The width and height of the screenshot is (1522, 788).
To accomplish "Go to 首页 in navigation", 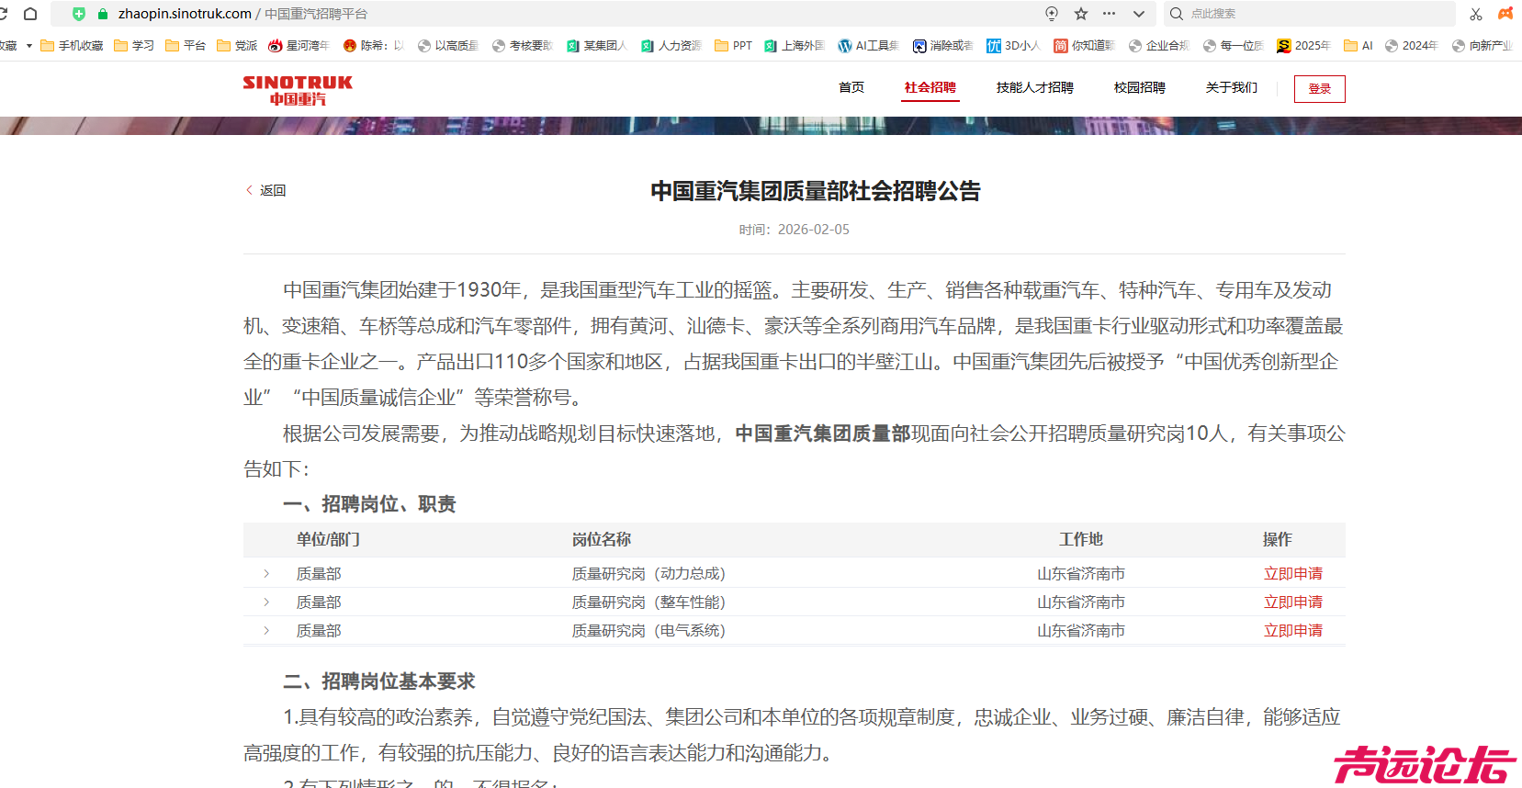I will click(851, 87).
